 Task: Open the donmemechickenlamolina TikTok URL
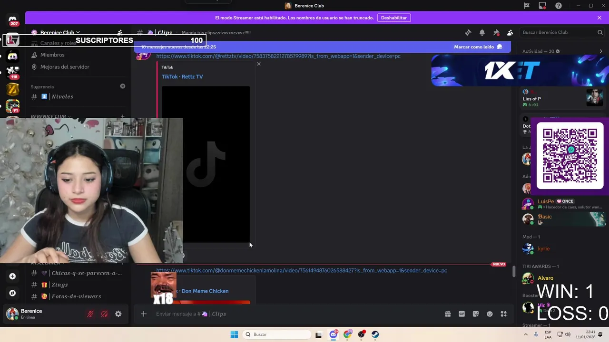point(302,271)
